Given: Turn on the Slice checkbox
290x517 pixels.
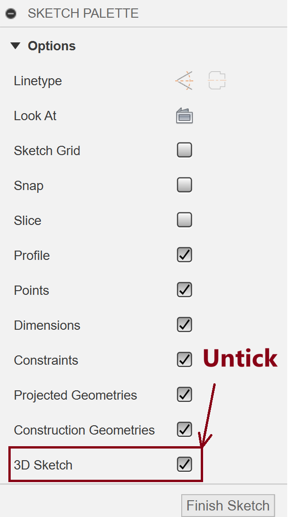Looking at the screenshot, I should tap(185, 220).
